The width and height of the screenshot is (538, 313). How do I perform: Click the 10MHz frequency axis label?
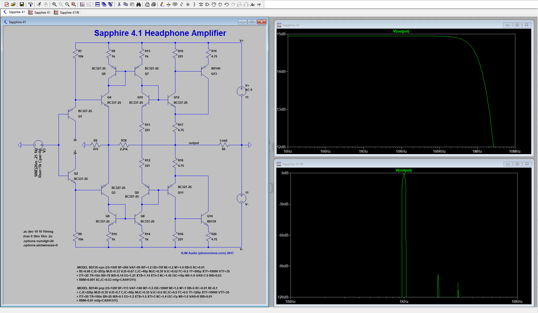515,151
